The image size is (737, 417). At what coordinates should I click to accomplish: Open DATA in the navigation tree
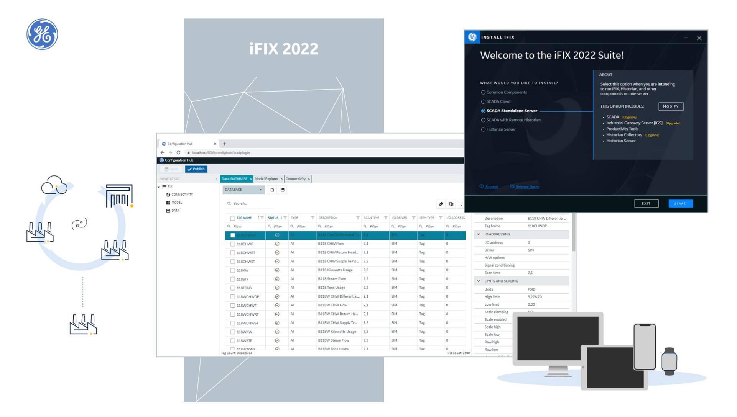[175, 211]
